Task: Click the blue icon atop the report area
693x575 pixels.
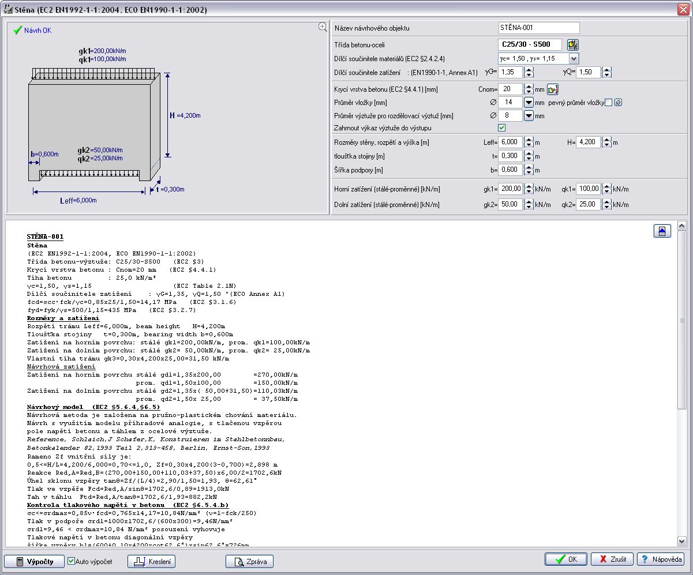Action: (662, 231)
